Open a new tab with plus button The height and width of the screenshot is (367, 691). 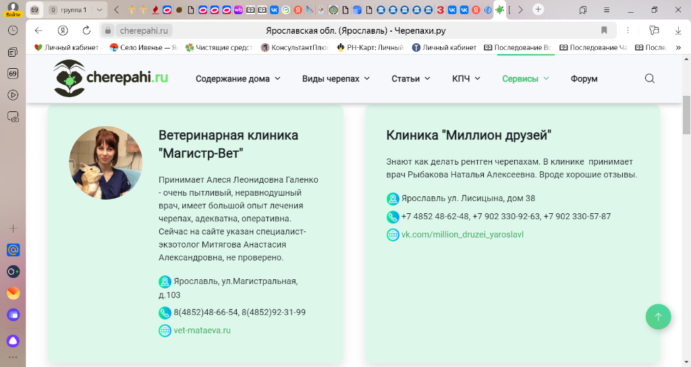pos(538,9)
